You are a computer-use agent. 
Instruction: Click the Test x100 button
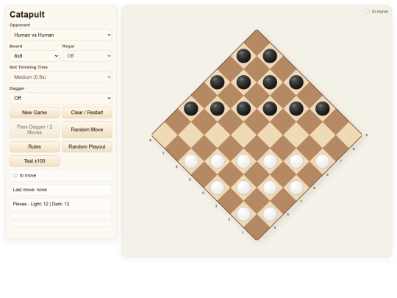pyautogui.click(x=35, y=161)
